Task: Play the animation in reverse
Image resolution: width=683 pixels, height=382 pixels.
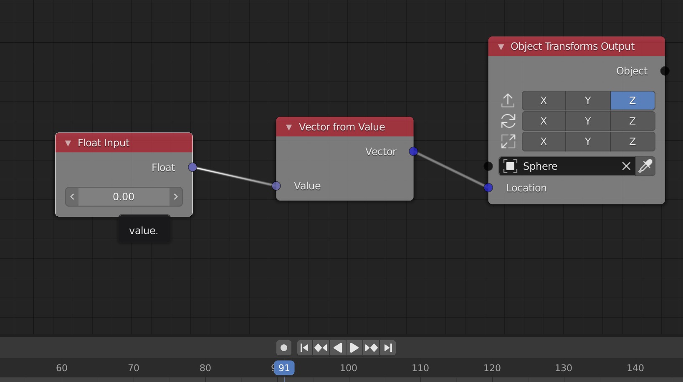Action: 338,348
